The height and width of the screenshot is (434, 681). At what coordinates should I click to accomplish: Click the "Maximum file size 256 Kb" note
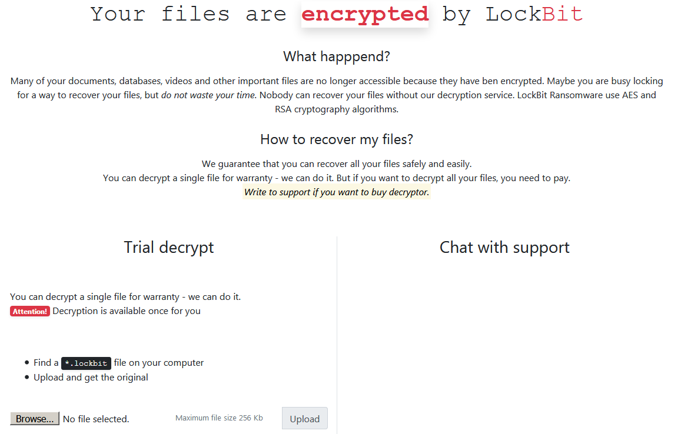(x=219, y=418)
